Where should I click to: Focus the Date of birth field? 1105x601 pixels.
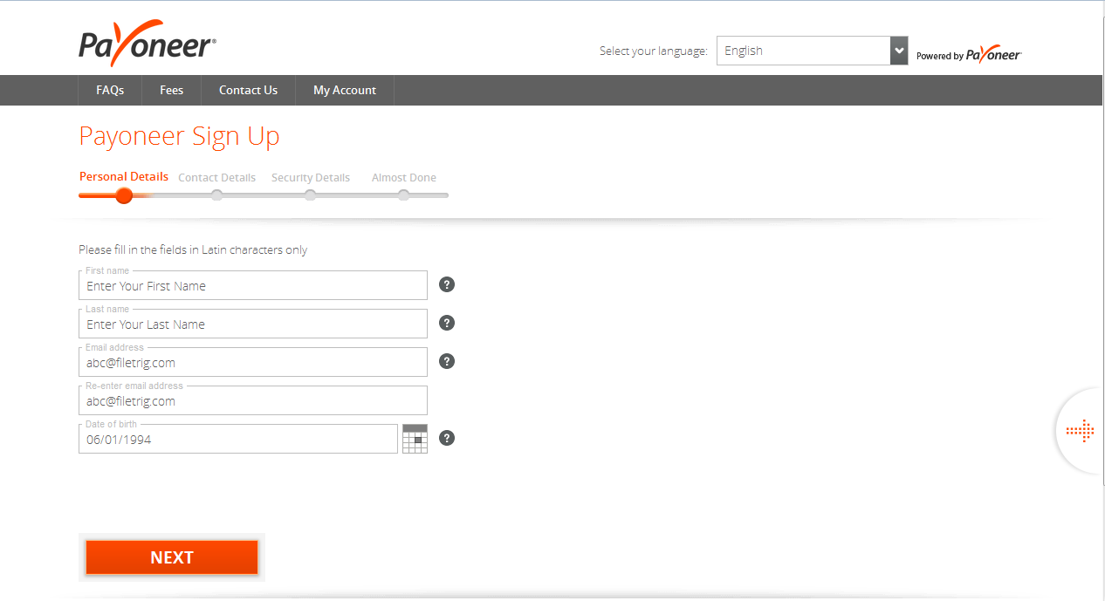coord(238,439)
